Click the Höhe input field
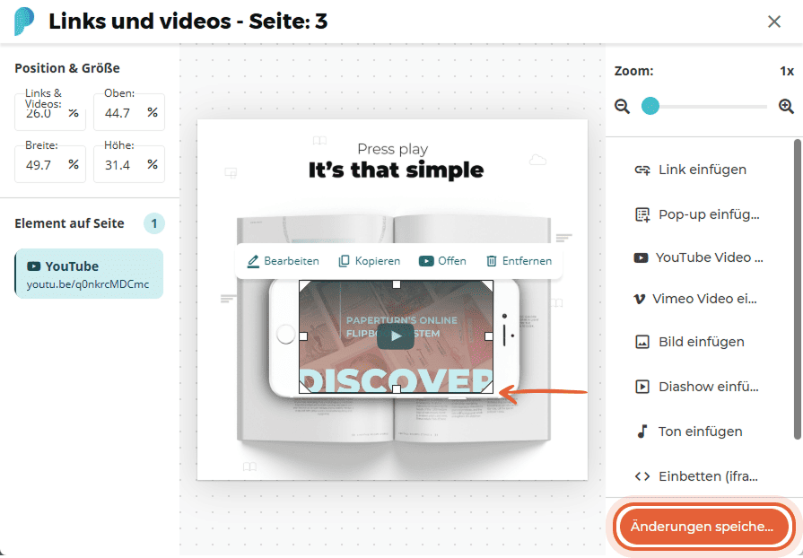The height and width of the screenshot is (558, 803). tap(129, 164)
